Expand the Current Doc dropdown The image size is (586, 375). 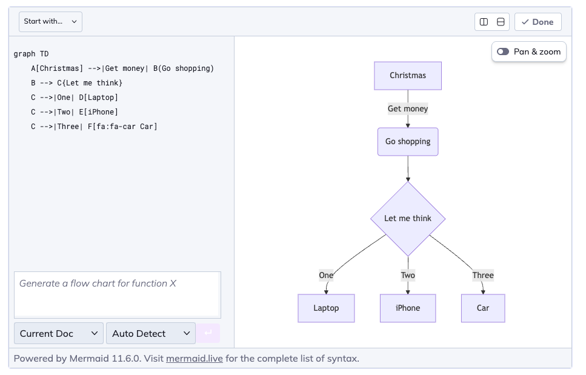click(58, 333)
